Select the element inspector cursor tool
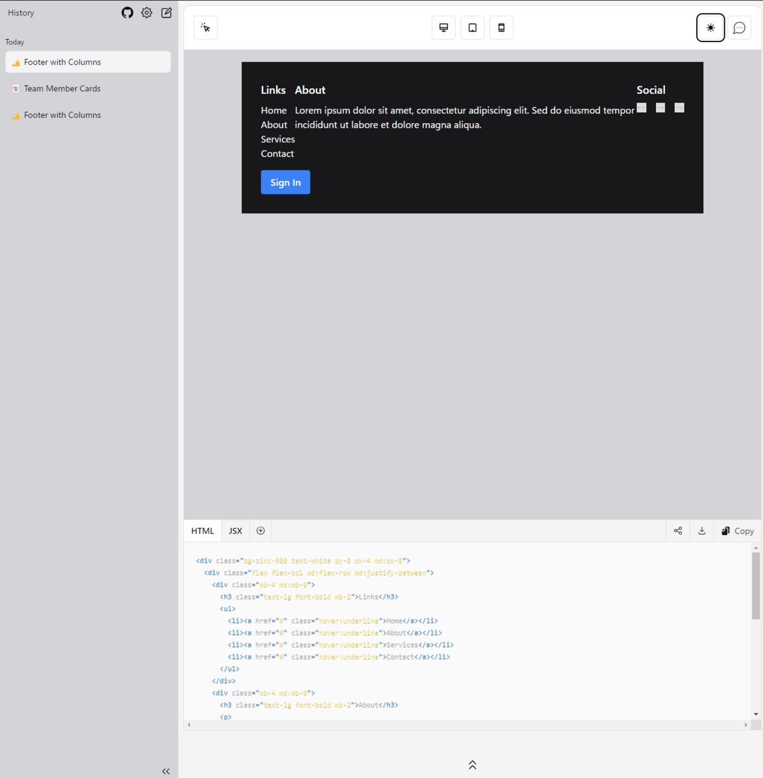Image resolution: width=763 pixels, height=778 pixels. pyautogui.click(x=205, y=27)
